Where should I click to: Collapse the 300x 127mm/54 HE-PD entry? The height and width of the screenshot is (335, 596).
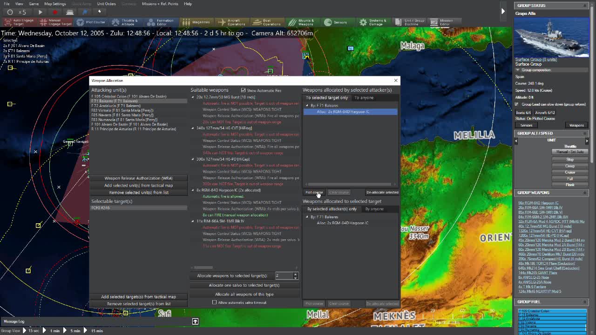coord(193,159)
